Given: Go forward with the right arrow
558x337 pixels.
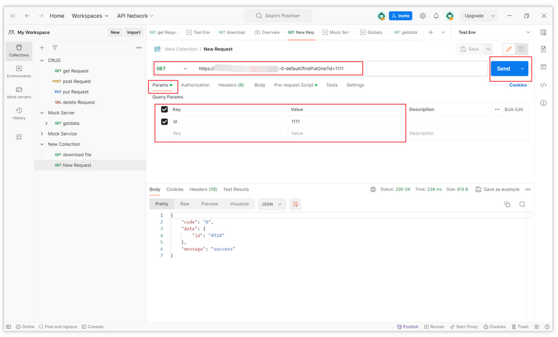Looking at the screenshot, I should coord(41,16).
